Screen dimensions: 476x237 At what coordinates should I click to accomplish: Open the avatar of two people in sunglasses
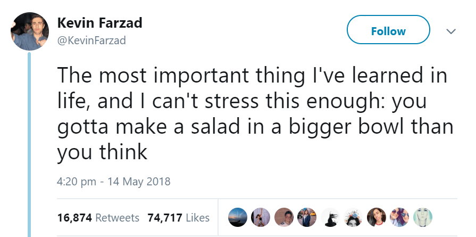pos(399,217)
